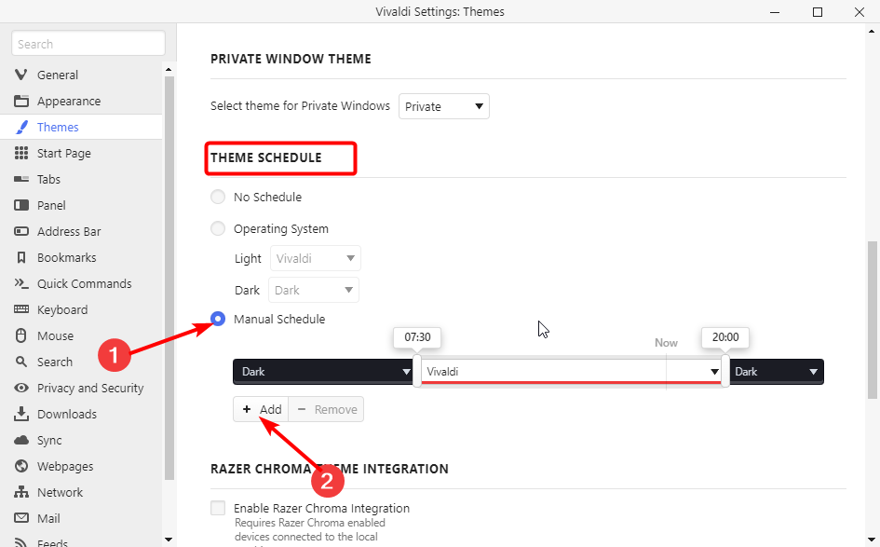
Task: Select the Keyboard icon in the sidebar
Action: click(21, 309)
